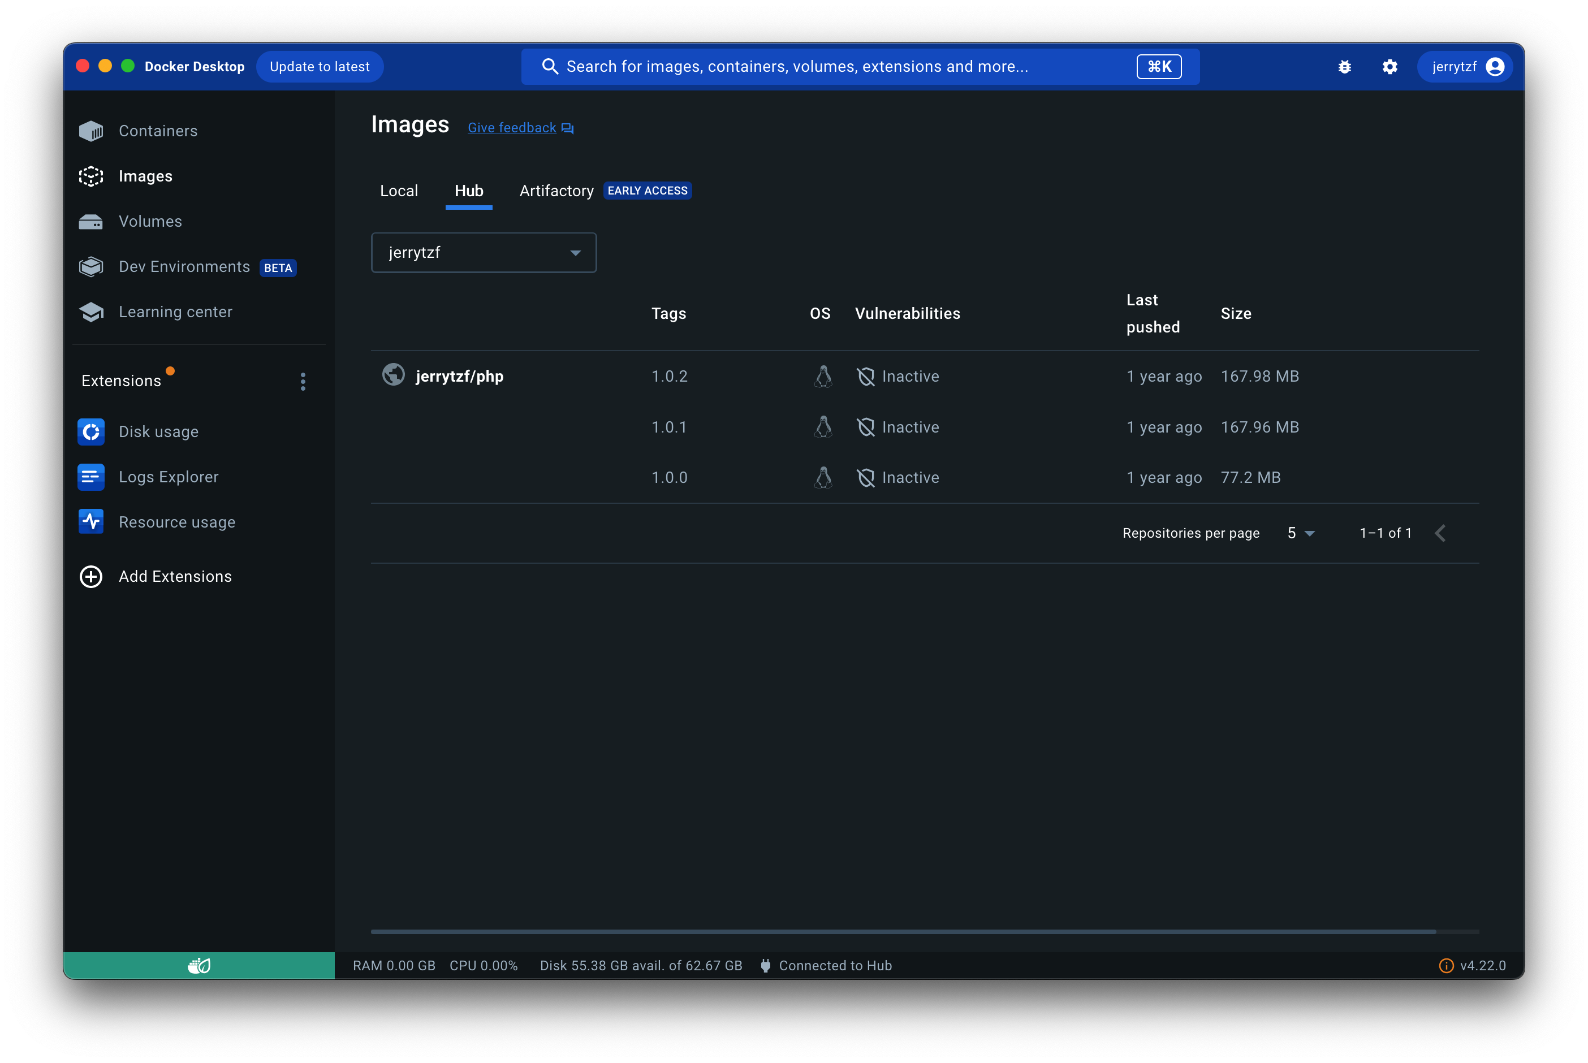Click the Update to latest button
The image size is (1588, 1063).
(x=320, y=67)
